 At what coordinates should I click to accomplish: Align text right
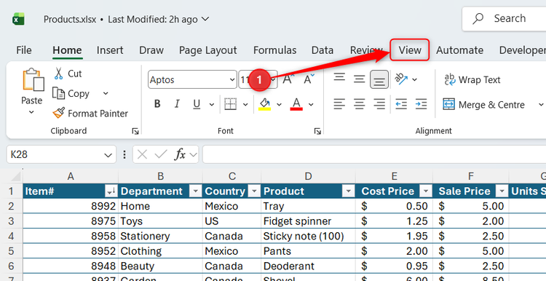[x=379, y=104]
